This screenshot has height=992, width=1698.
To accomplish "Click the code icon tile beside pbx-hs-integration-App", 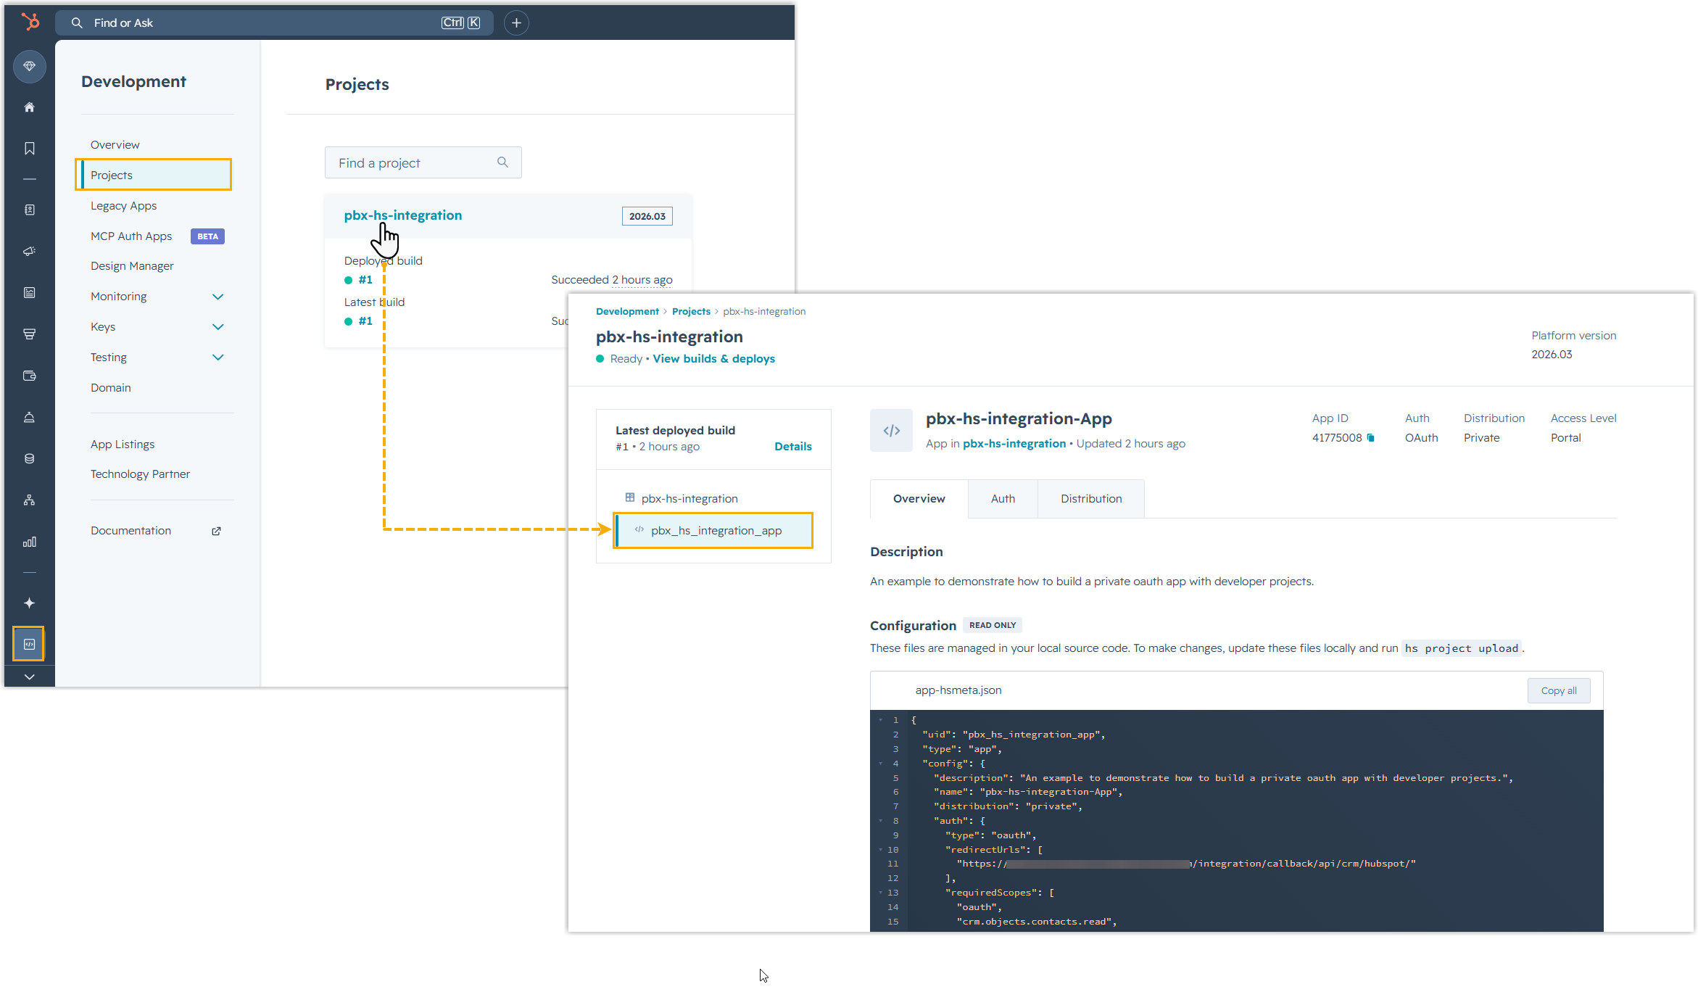I will pyautogui.click(x=891, y=431).
